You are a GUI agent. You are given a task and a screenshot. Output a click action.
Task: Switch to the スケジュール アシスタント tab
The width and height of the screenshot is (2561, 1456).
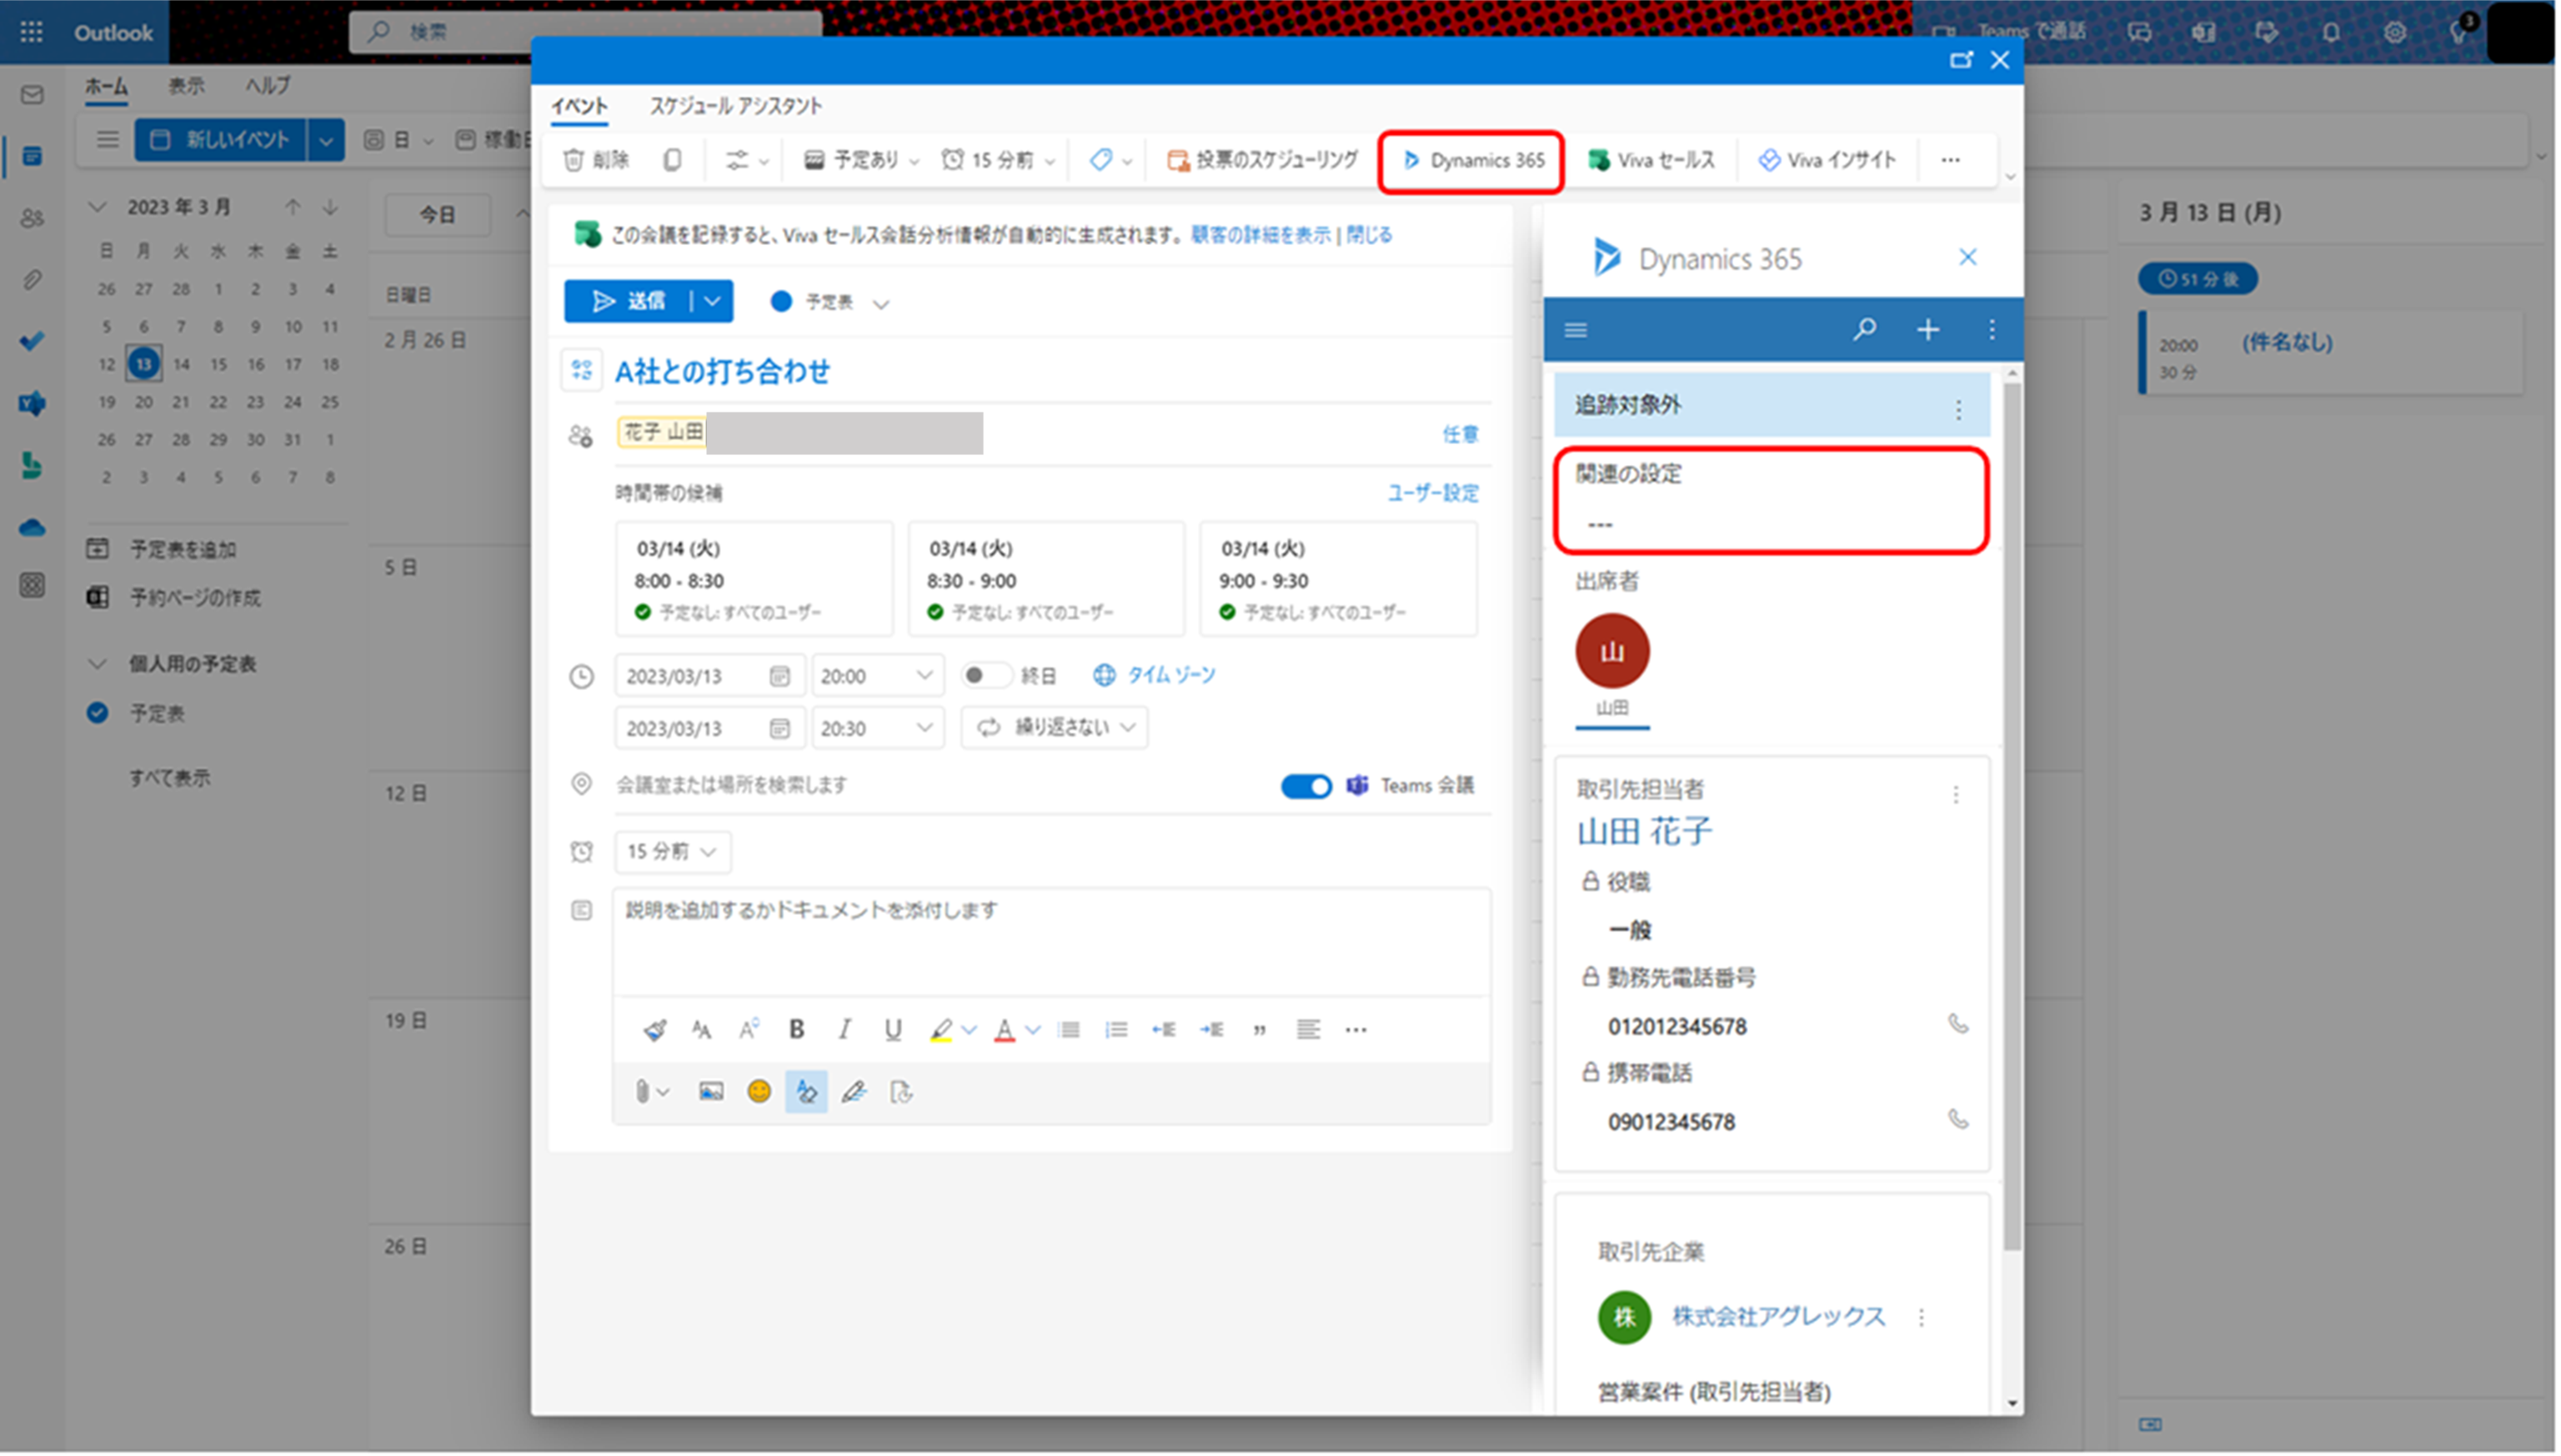click(x=737, y=106)
